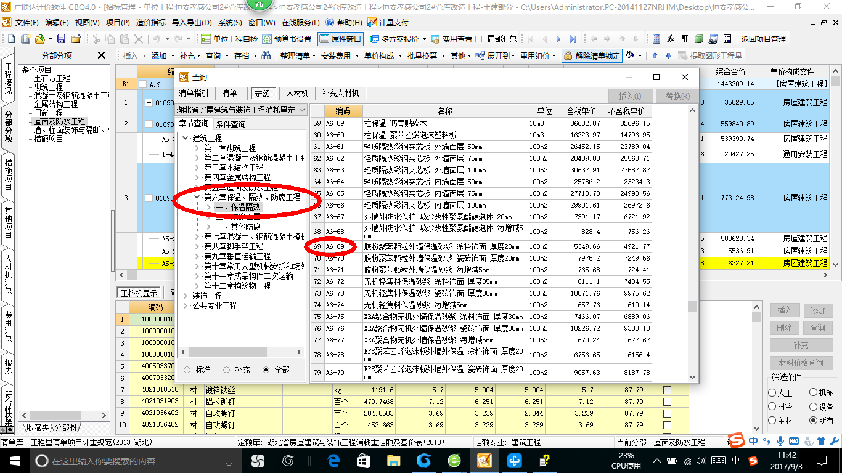Viewport: 842px width, 473px height.
Task: Click 费用查看 toolbar button
Action: click(451, 39)
